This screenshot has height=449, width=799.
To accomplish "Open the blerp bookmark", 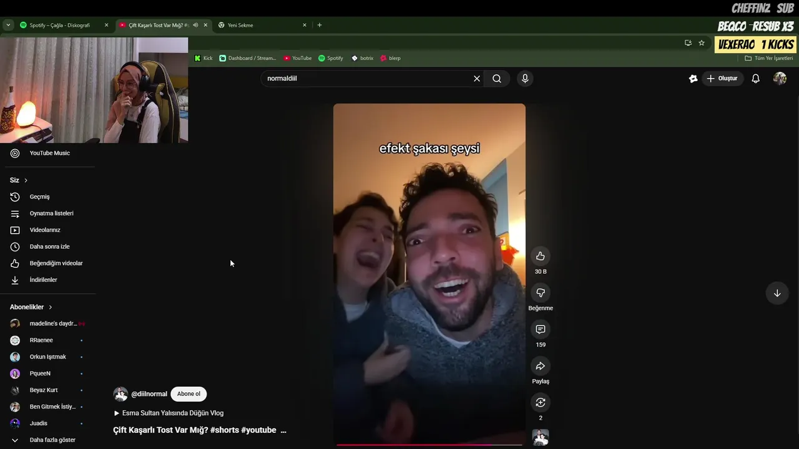I will pyautogui.click(x=390, y=58).
